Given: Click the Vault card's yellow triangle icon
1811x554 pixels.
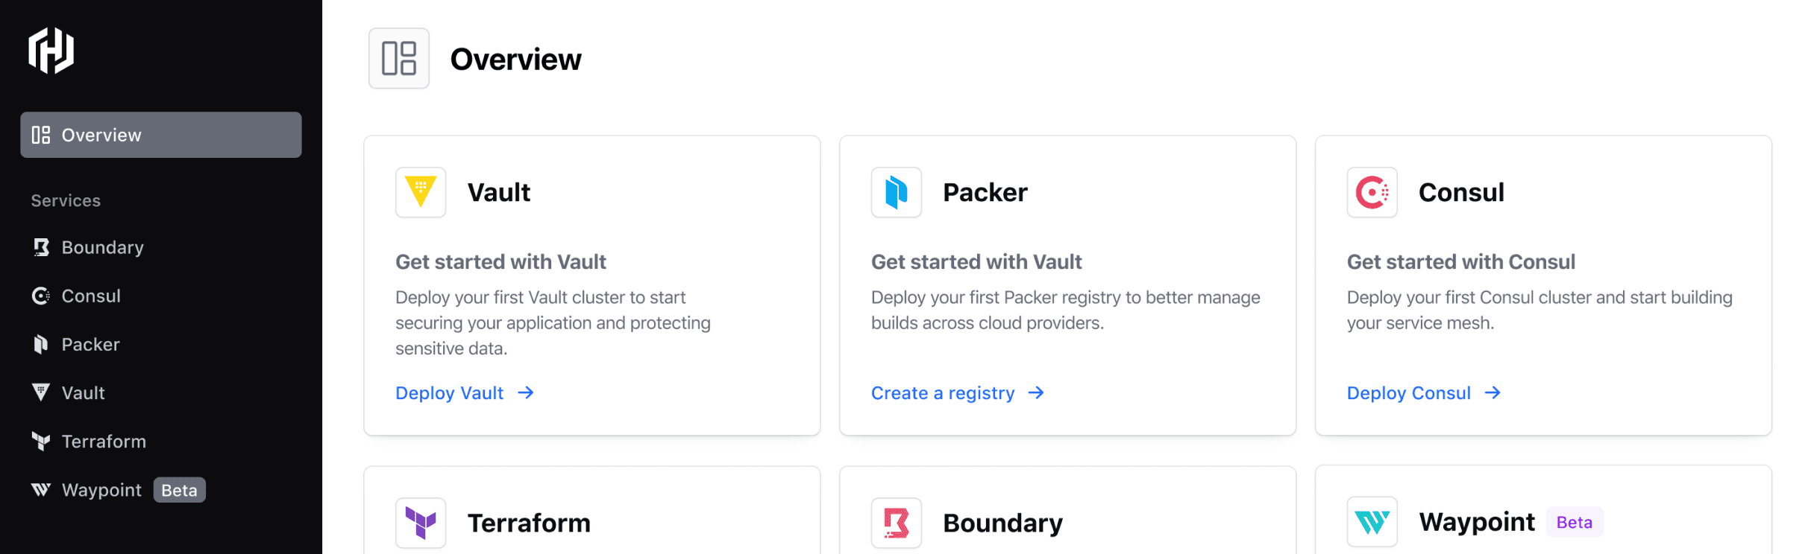Looking at the screenshot, I should pos(421,192).
